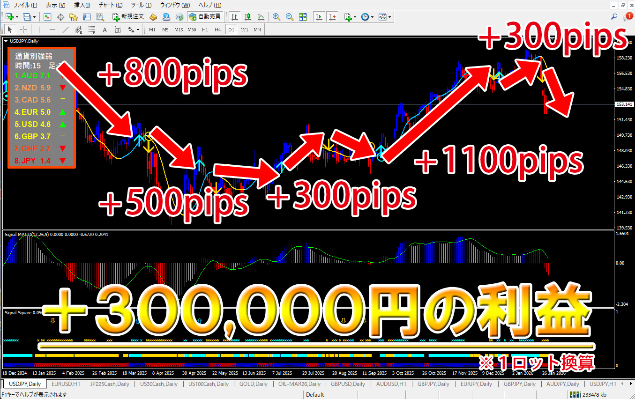
Task: Select the crosshair cursor tool
Action: tap(23, 30)
